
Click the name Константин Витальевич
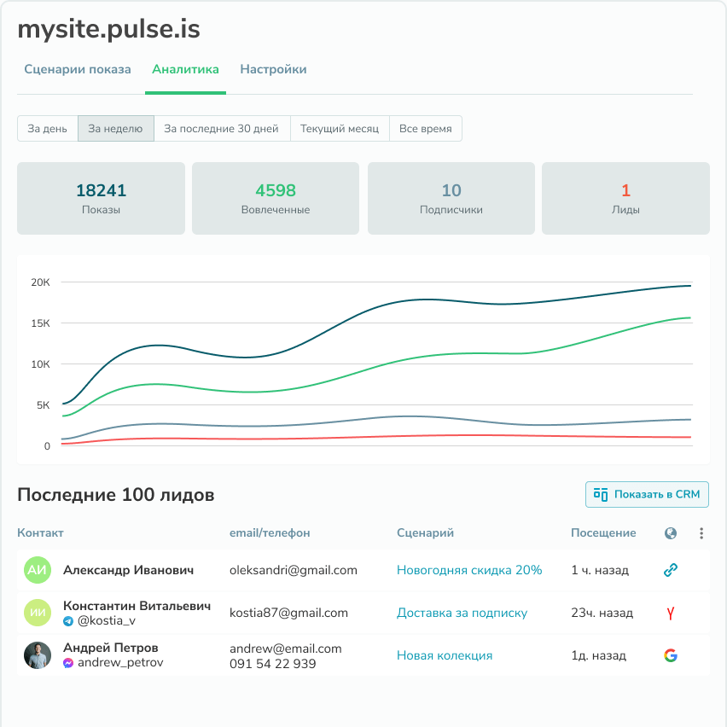click(x=137, y=606)
